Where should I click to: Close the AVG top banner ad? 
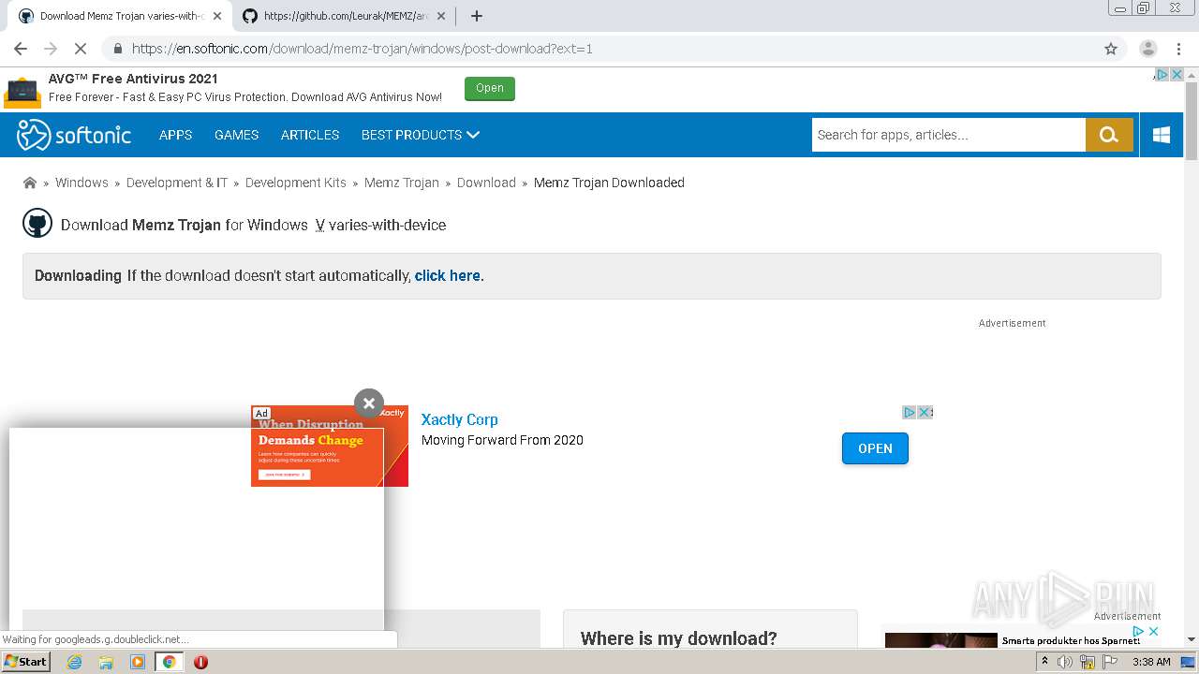(x=1177, y=75)
